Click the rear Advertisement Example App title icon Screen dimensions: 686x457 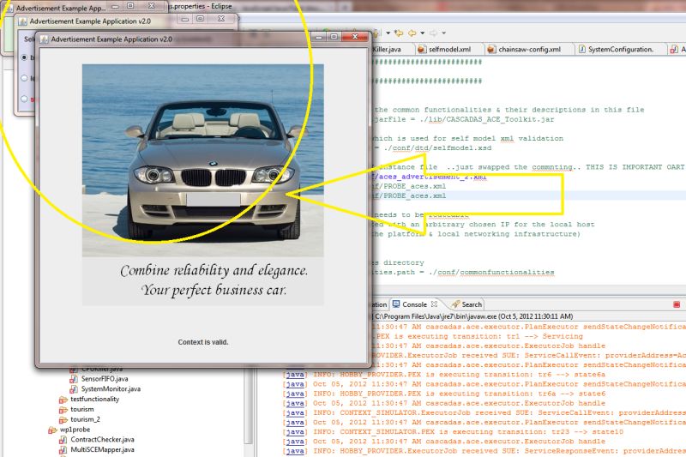pyautogui.click(x=9, y=8)
